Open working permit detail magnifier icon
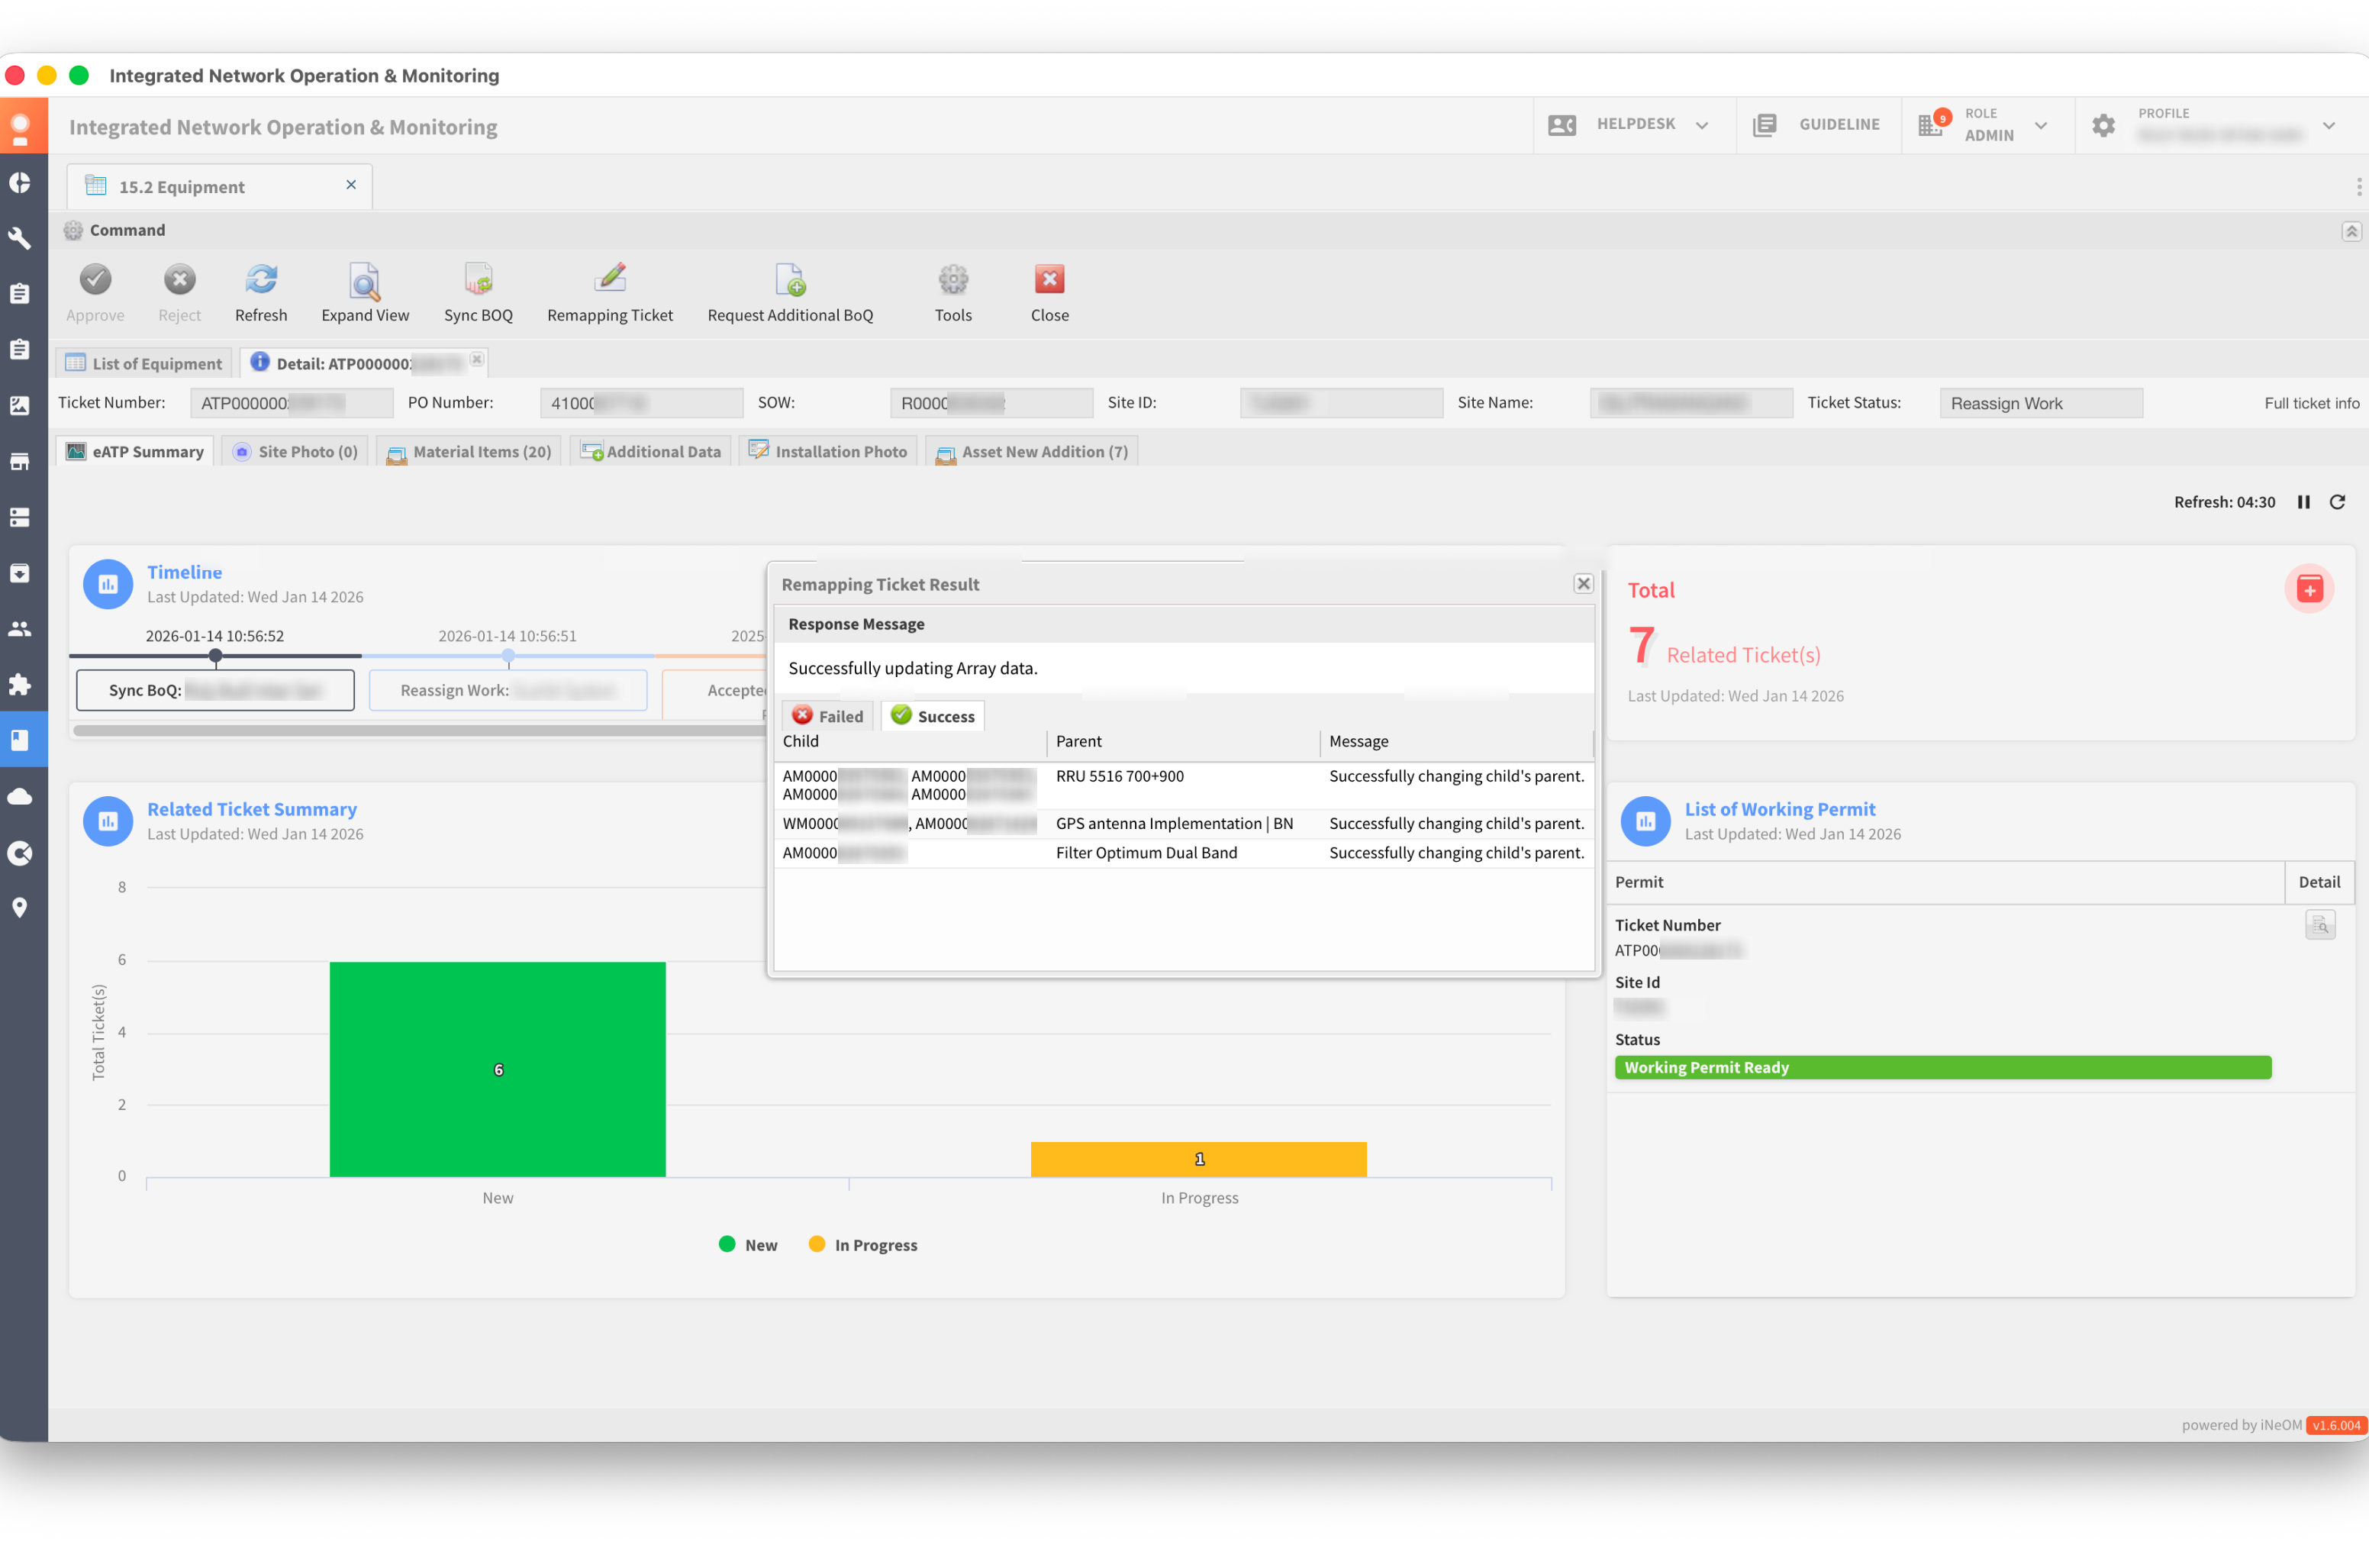 (2319, 926)
